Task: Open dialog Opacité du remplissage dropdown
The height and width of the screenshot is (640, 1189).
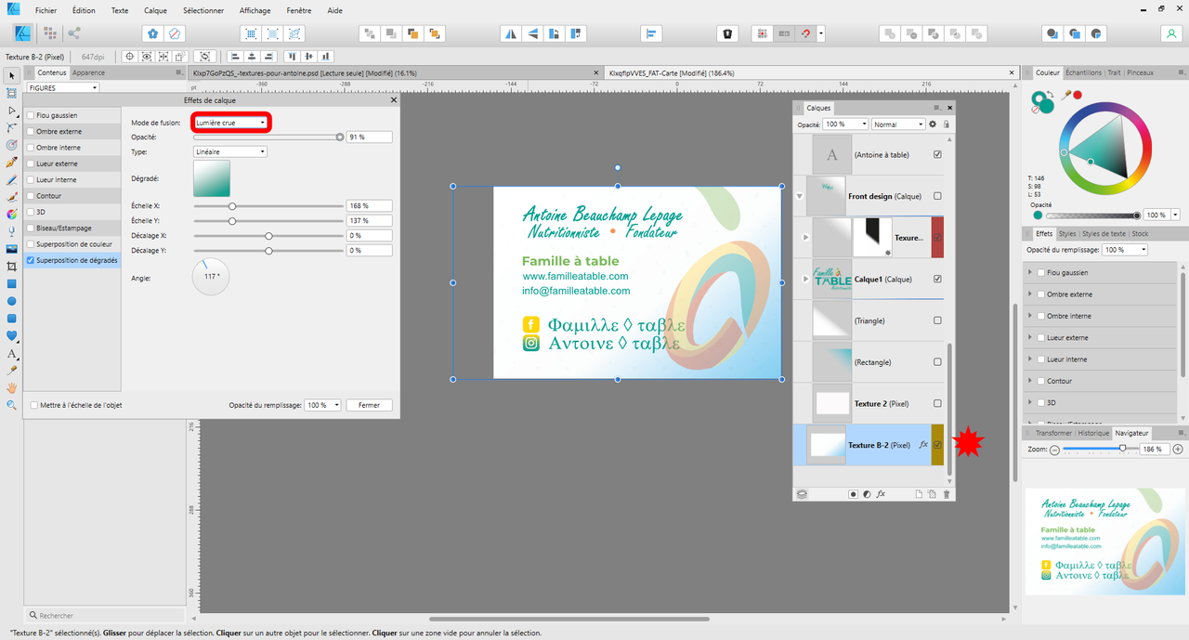Action: coord(323,405)
